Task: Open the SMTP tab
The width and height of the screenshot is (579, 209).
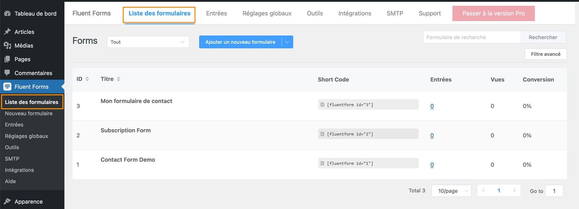Action: pyautogui.click(x=395, y=13)
